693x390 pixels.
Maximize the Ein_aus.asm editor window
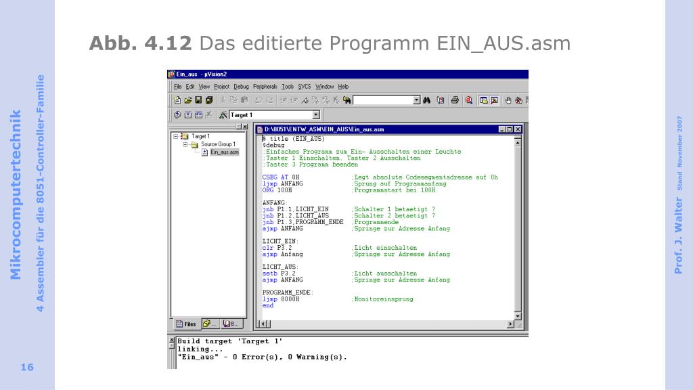click(x=510, y=129)
